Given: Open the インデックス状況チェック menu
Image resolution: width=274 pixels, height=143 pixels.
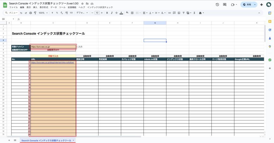Looking at the screenshot, I should click(x=100, y=7).
